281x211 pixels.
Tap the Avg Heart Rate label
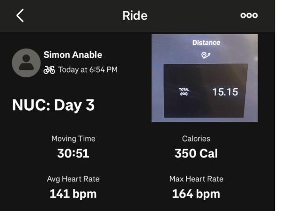73,179
